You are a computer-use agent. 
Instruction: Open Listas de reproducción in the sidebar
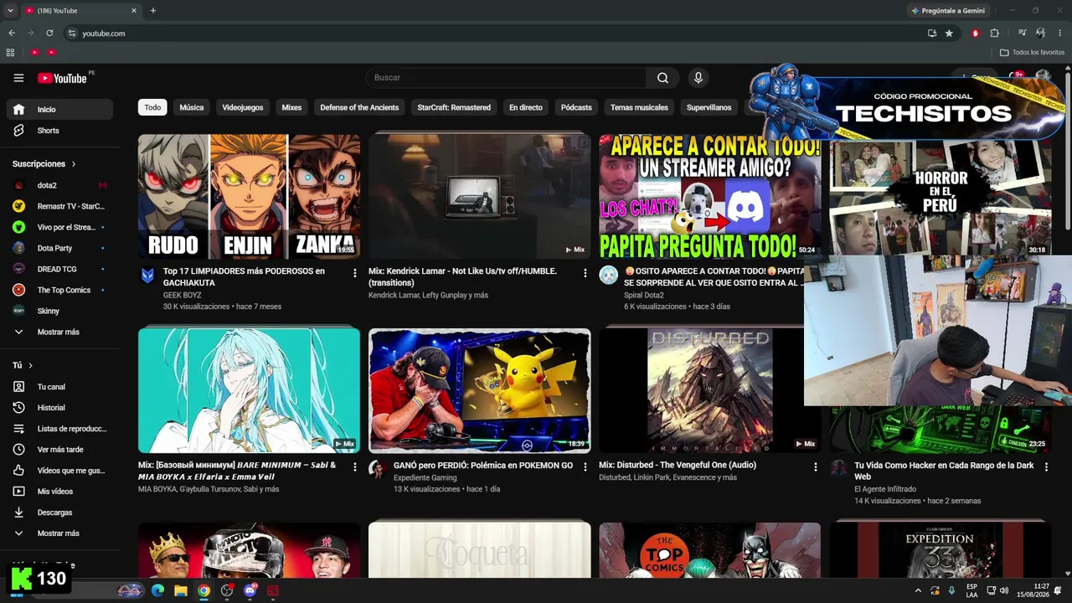[59, 429]
